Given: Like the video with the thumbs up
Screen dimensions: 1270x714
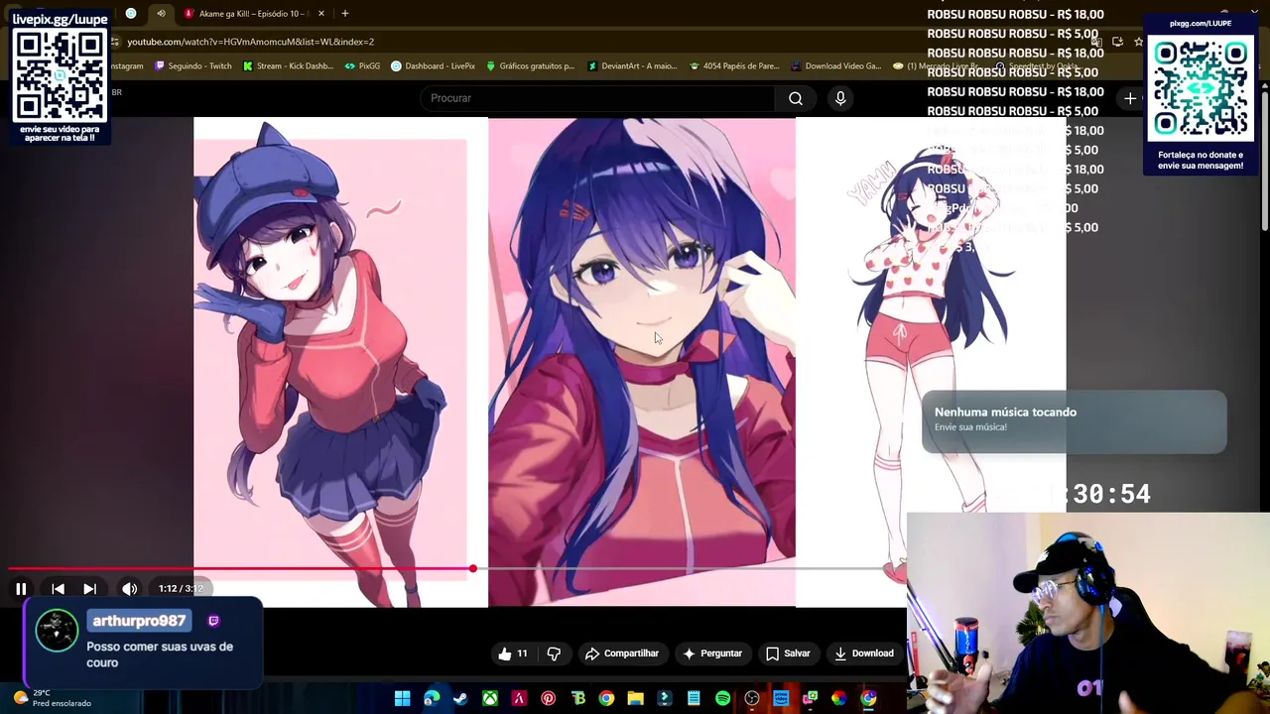Looking at the screenshot, I should point(513,654).
